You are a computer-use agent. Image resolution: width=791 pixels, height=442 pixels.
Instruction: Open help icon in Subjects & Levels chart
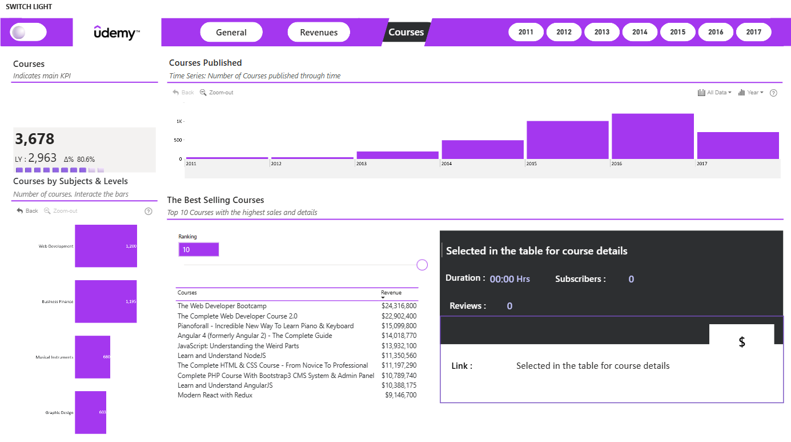148,211
